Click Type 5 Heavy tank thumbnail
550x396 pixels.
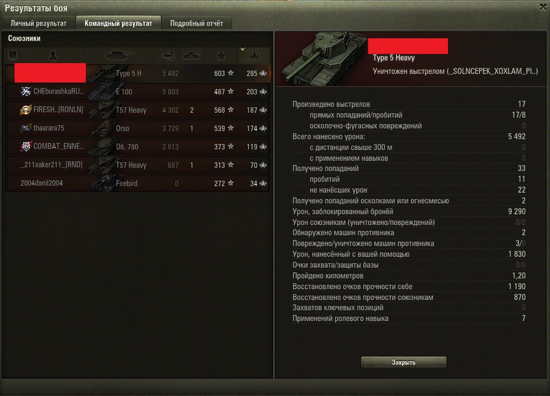[x=324, y=59]
